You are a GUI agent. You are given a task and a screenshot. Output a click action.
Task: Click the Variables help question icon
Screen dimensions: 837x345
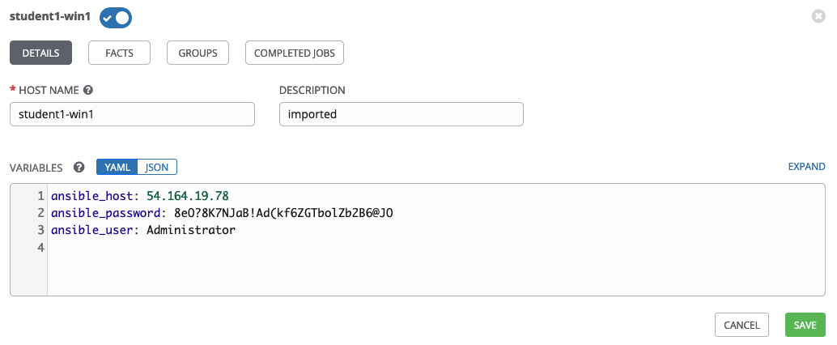pyautogui.click(x=79, y=168)
